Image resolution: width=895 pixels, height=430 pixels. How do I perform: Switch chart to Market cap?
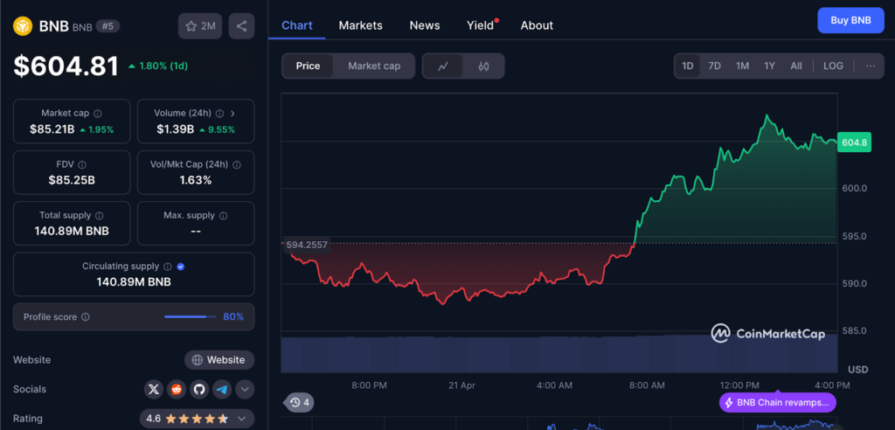374,66
